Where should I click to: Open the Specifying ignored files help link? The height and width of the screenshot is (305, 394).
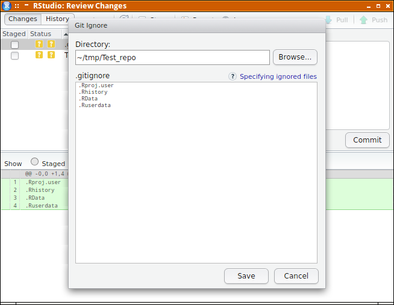pyautogui.click(x=278, y=76)
